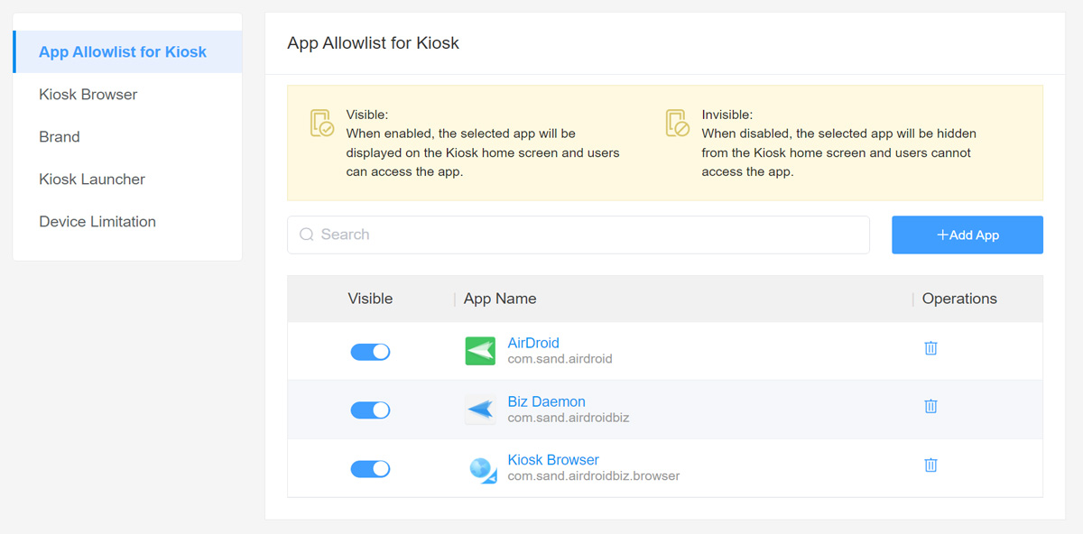This screenshot has height=534, width=1083.
Task: Click the Visible info icon in banner
Action: [322, 124]
